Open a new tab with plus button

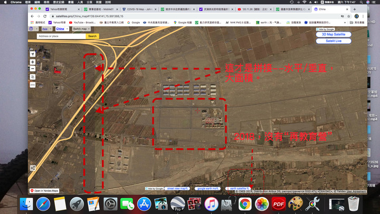(355, 9)
